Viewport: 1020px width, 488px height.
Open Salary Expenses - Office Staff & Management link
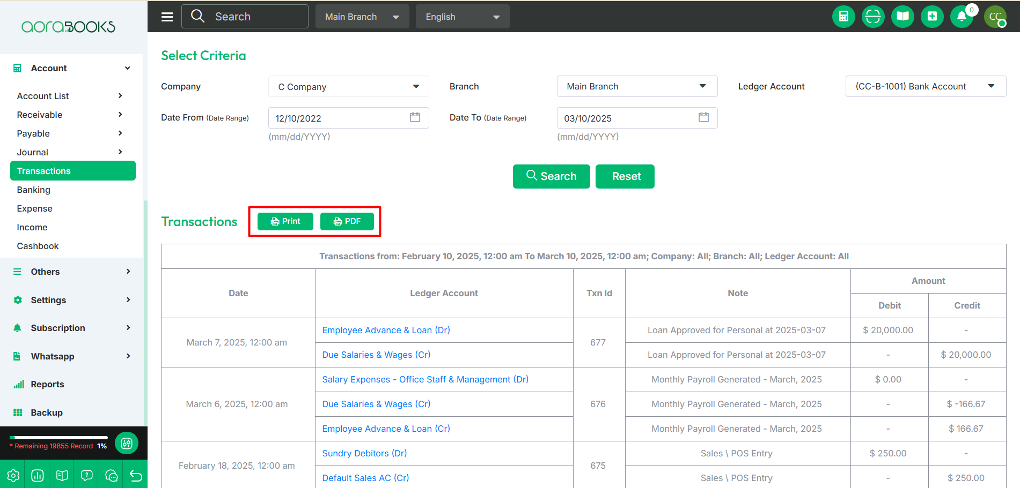(x=425, y=379)
